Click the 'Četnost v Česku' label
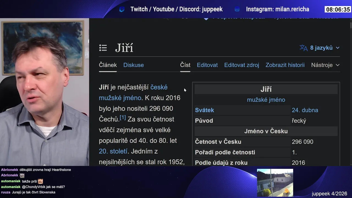Viewport: 352px width, 198px height. click(218, 142)
